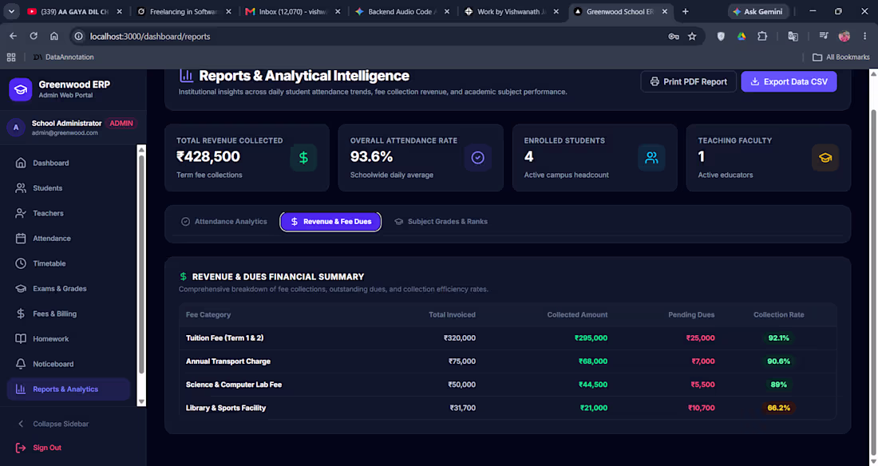The width and height of the screenshot is (878, 466).
Task: Open the tab search dropdown arrow
Action: tap(11, 11)
